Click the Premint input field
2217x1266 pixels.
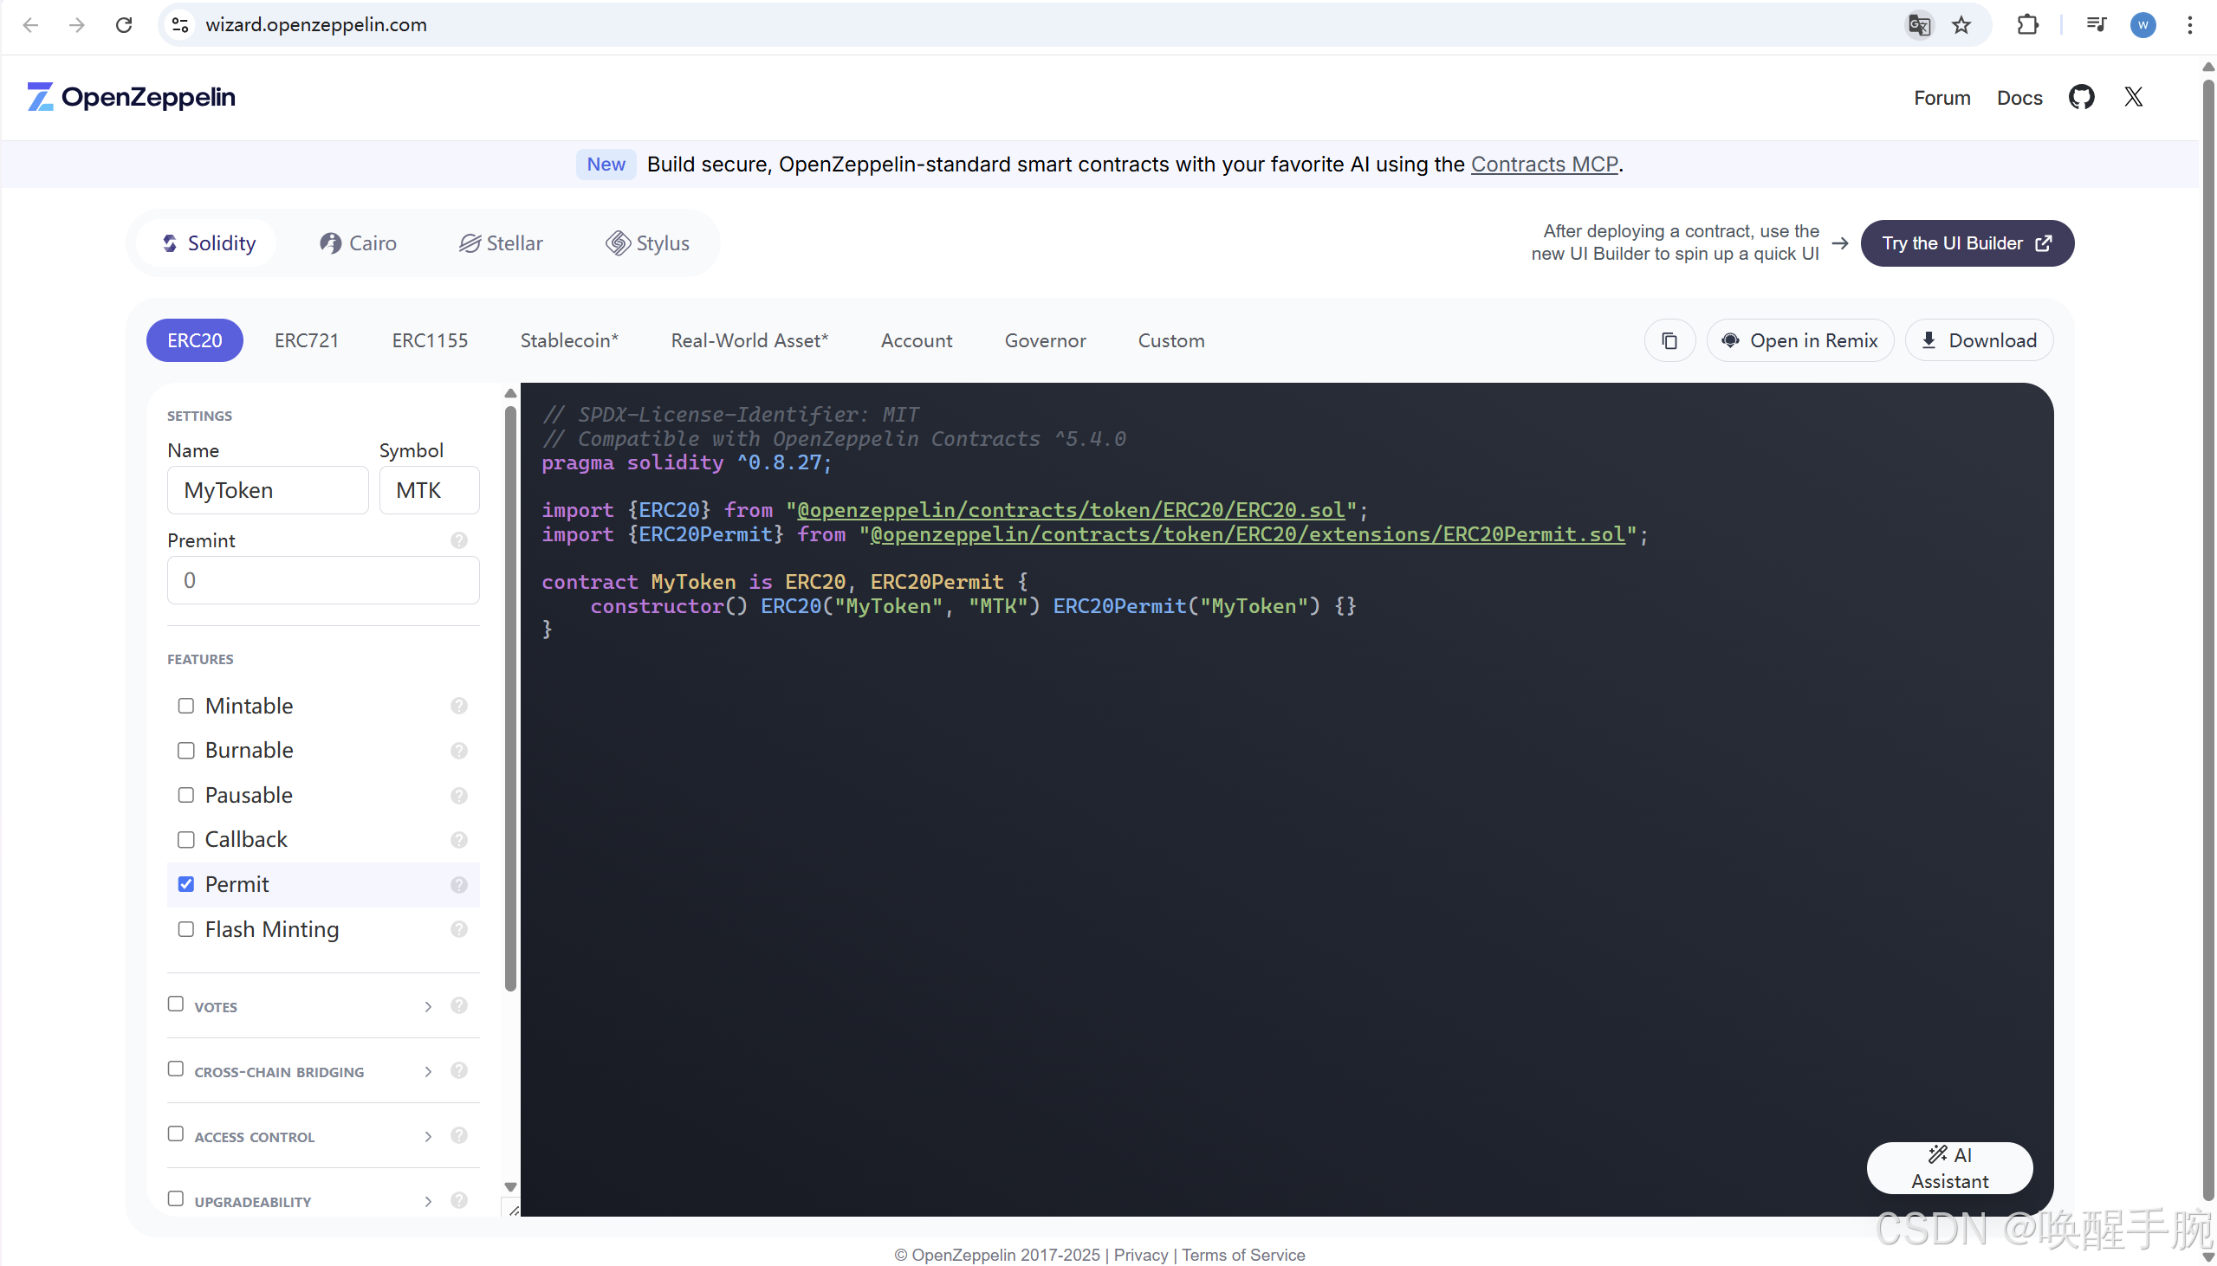tap(322, 581)
